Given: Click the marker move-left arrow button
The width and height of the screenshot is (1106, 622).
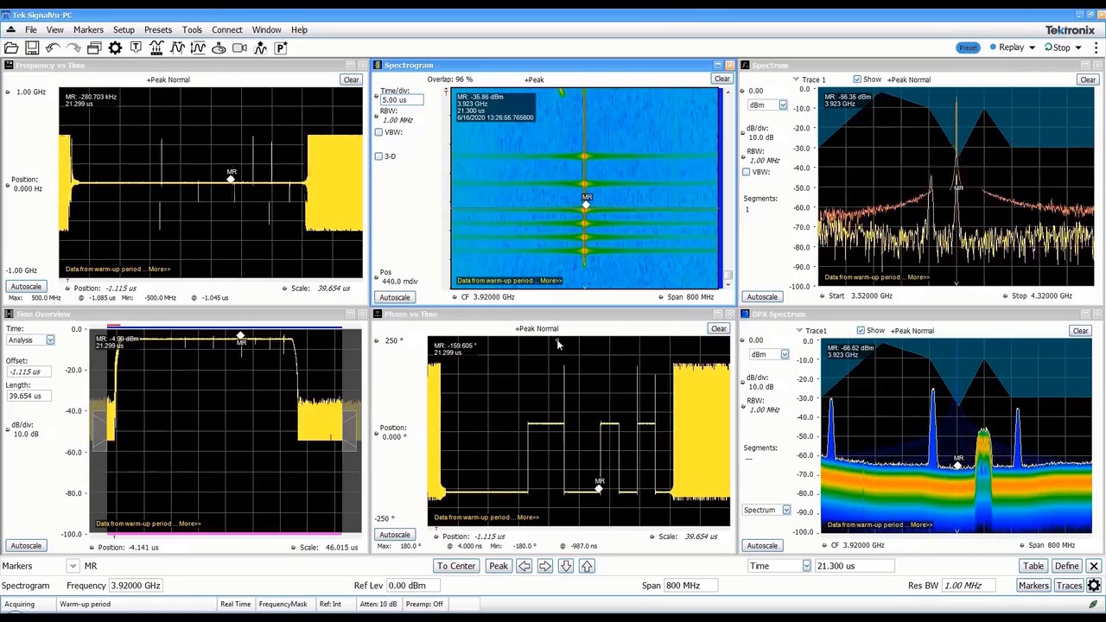Looking at the screenshot, I should tap(524, 566).
